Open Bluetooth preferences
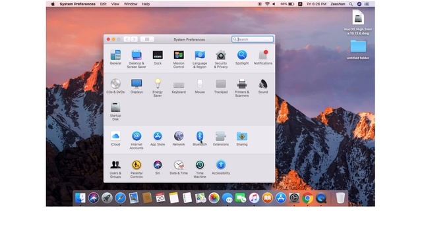The image size is (422, 237). [x=200, y=138]
